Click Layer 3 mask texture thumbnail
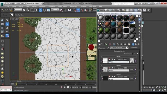The width and height of the screenshot is (167, 94). point(132,61)
